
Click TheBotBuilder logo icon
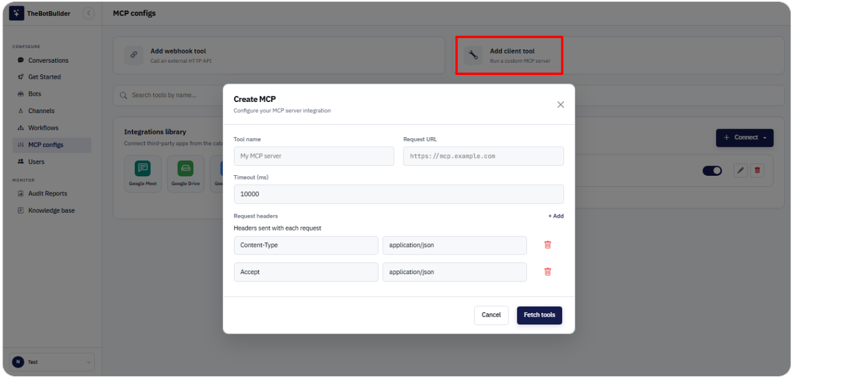pos(17,13)
